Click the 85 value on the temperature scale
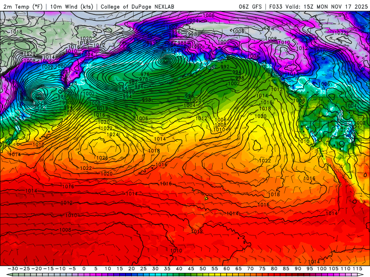This screenshot has width=370, height=277. (286, 269)
